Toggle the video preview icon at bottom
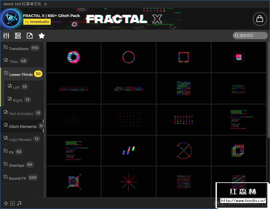The image size is (270, 209). coord(13,204)
